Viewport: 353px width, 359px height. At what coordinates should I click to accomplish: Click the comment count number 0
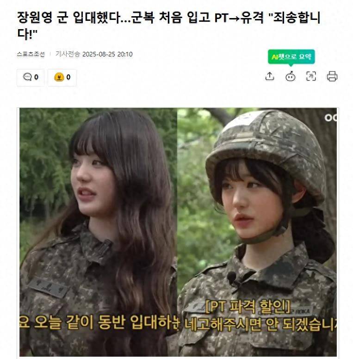[36, 77]
